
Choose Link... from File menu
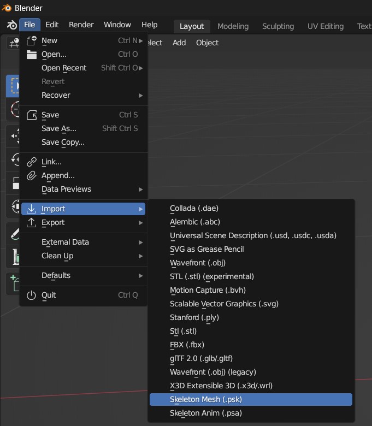click(x=83, y=162)
